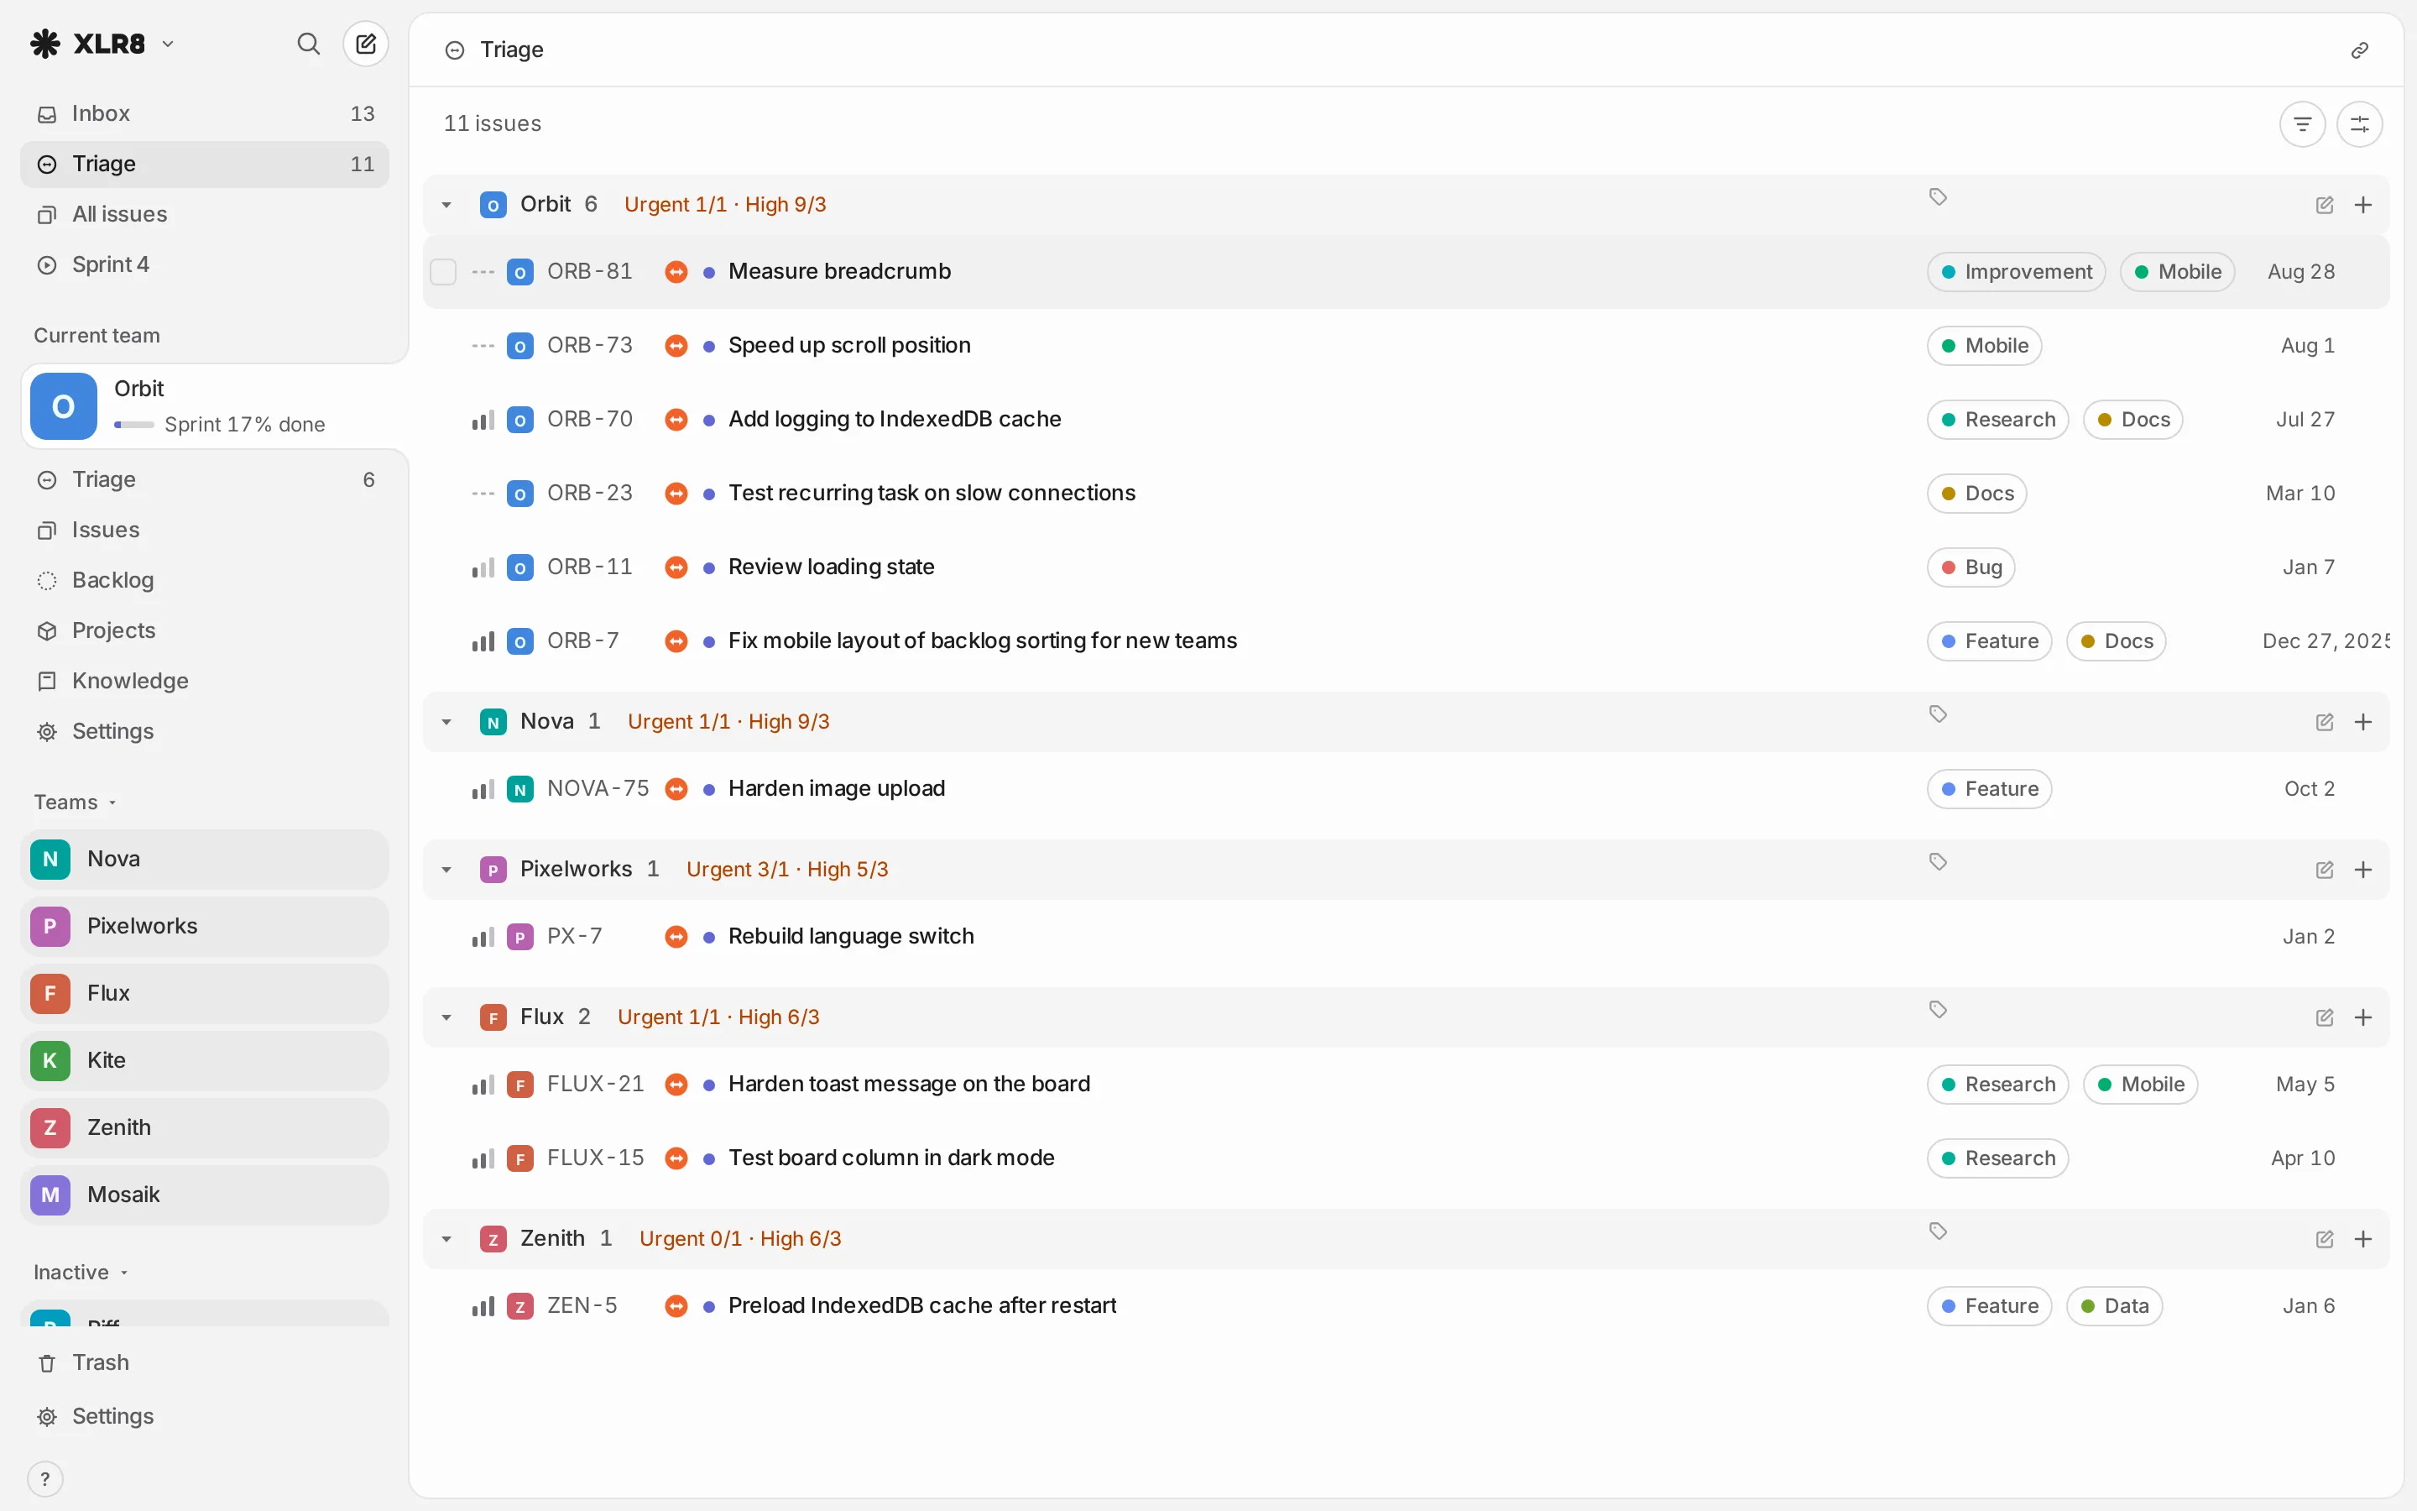Open All issues in the sidebar
2417x1511 pixels.
click(205, 215)
